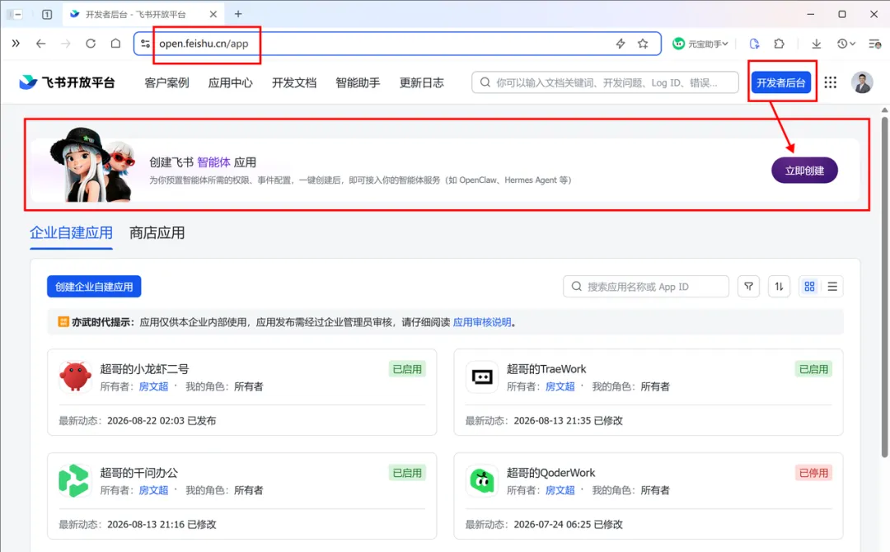Click the 已停用 status badge on QoderWork
The image size is (890, 552).
tap(813, 473)
